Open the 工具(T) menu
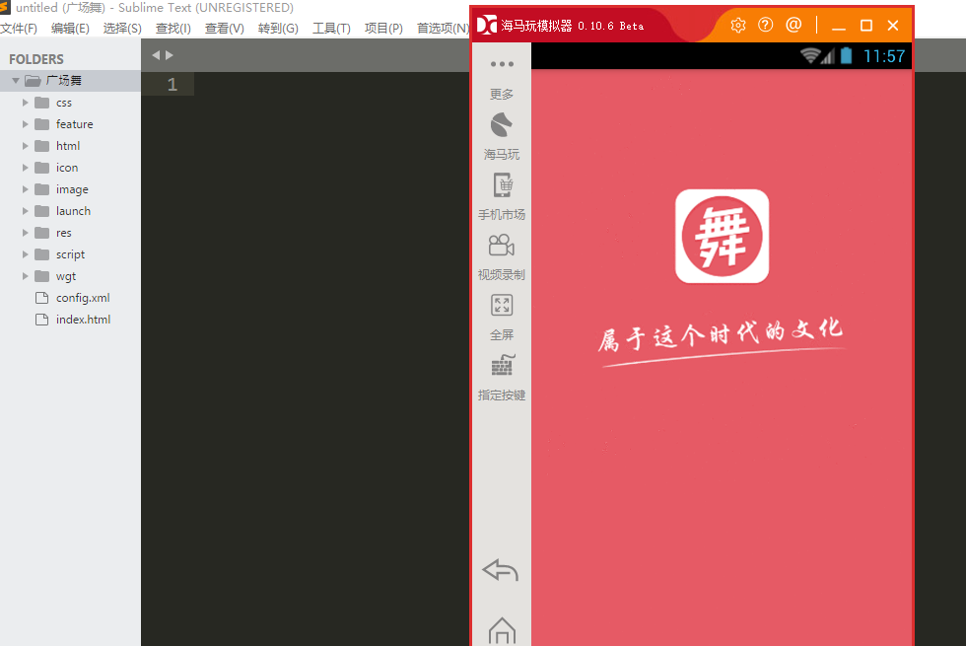 coord(331,28)
